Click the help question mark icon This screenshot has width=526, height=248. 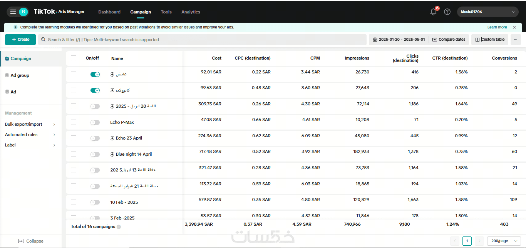(x=447, y=12)
